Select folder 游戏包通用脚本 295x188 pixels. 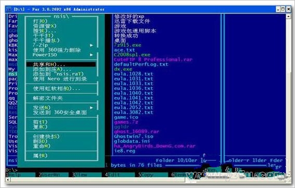pos(135,31)
